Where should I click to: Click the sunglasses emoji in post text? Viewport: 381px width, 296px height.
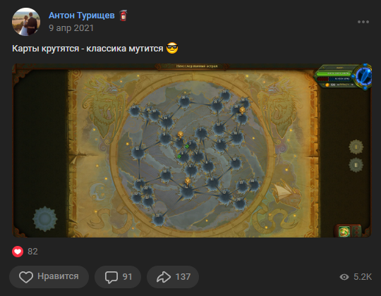(x=172, y=48)
